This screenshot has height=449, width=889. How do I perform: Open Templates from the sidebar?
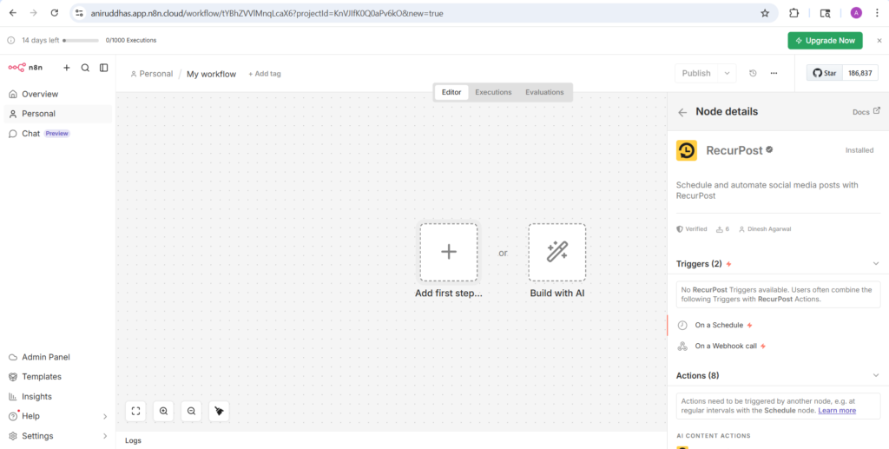click(x=57, y=376)
